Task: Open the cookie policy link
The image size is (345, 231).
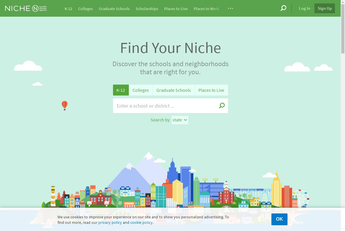Action: coord(141,222)
